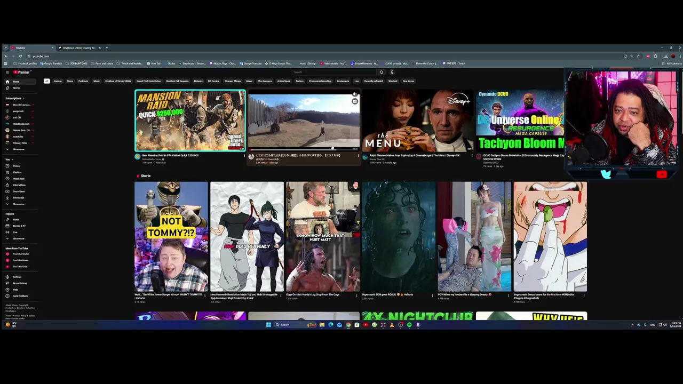Open History in the sidebar
Image resolution: width=683 pixels, height=384 pixels.
click(19, 166)
